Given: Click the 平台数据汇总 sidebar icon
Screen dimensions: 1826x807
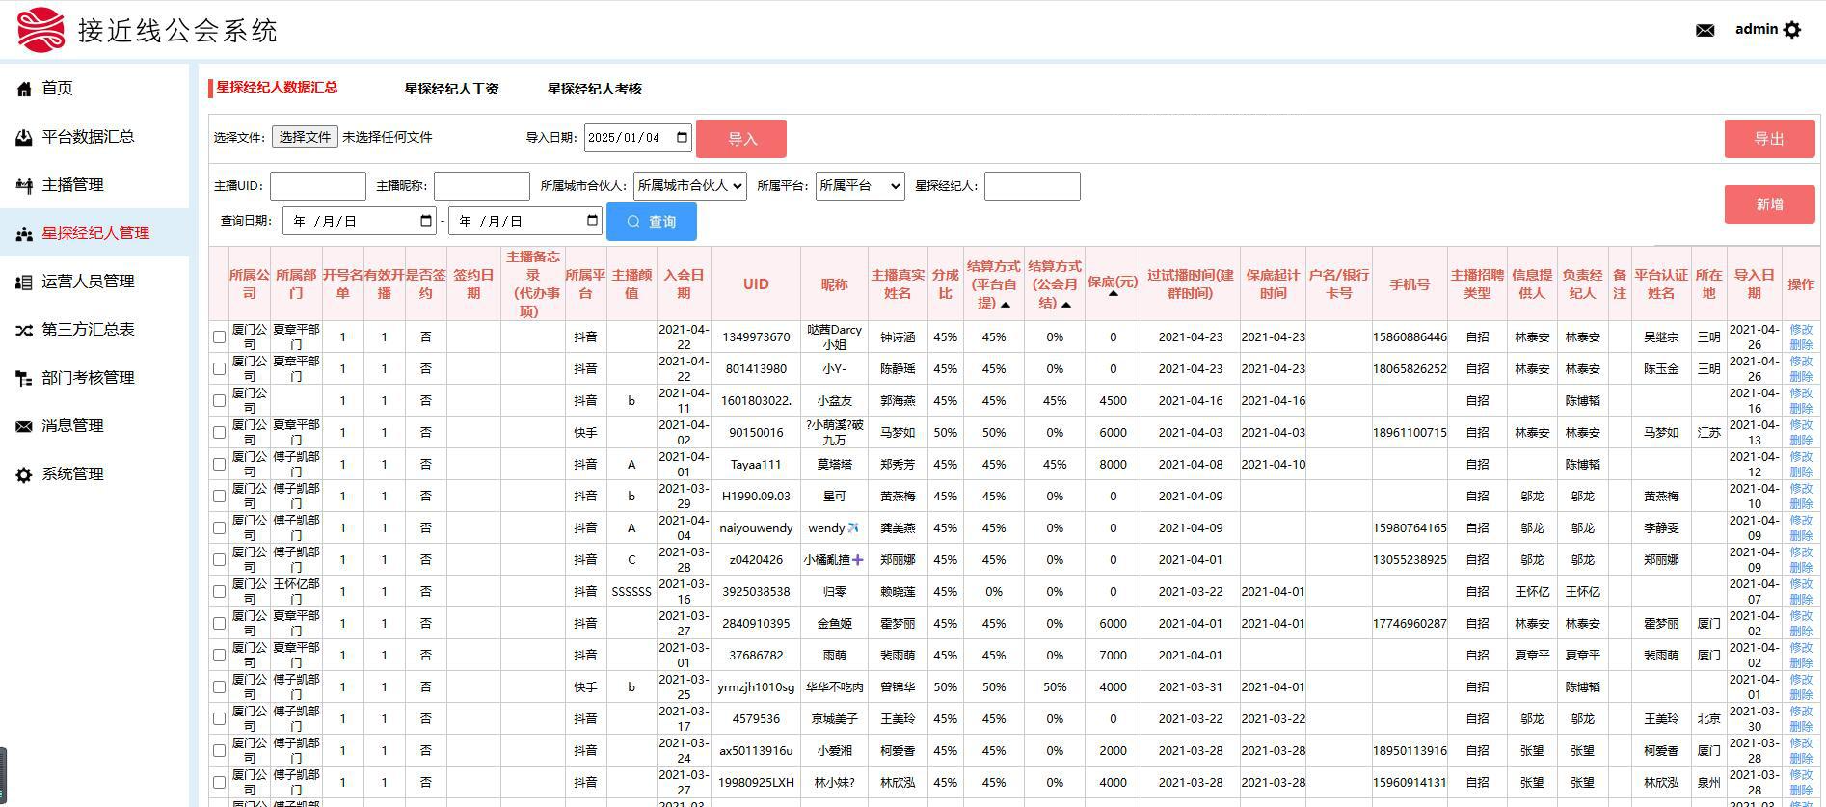Looking at the screenshot, I should (x=24, y=137).
